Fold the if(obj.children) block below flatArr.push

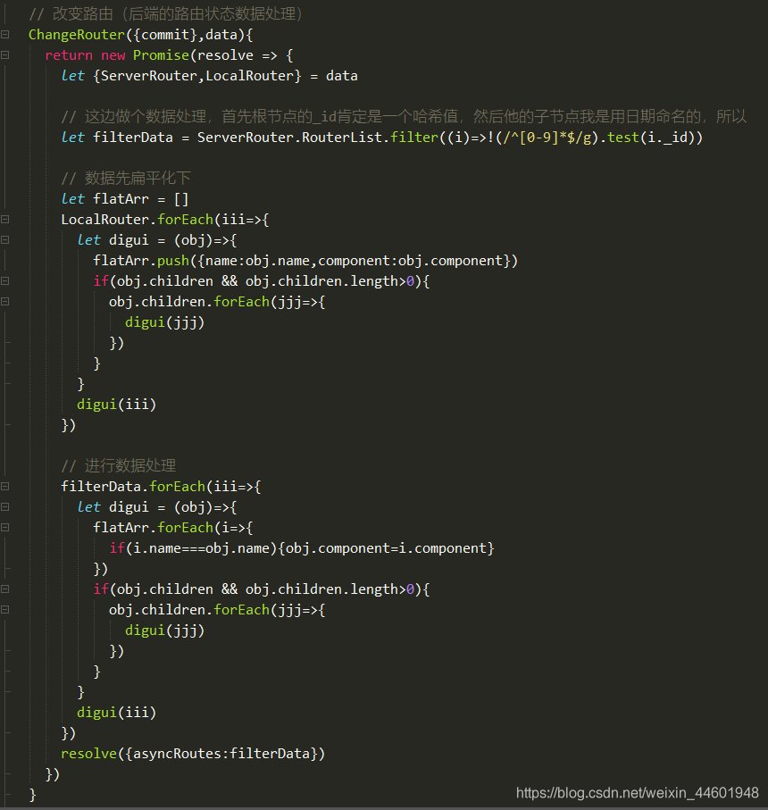click(x=5, y=281)
